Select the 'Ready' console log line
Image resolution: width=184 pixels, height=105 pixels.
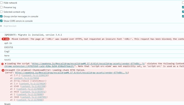click(7, 104)
